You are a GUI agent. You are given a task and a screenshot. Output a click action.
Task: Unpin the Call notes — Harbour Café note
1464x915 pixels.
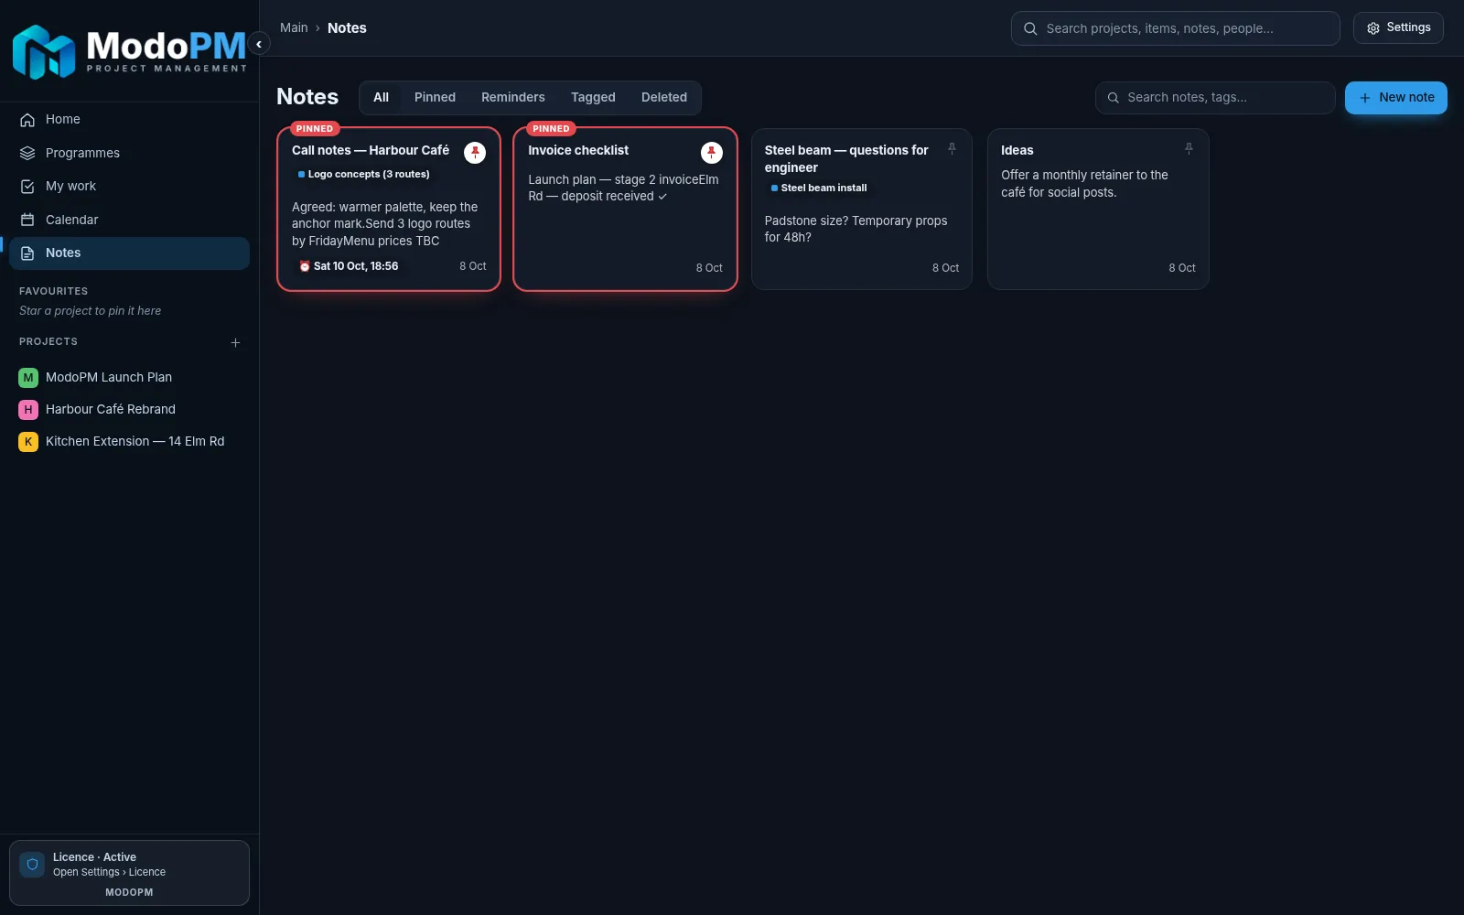pyautogui.click(x=475, y=153)
